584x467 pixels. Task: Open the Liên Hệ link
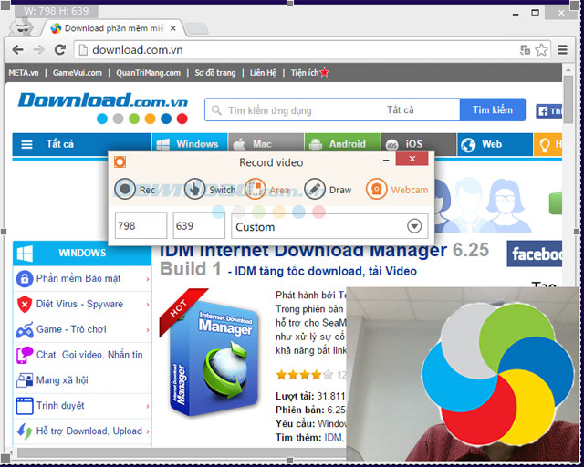pos(263,73)
